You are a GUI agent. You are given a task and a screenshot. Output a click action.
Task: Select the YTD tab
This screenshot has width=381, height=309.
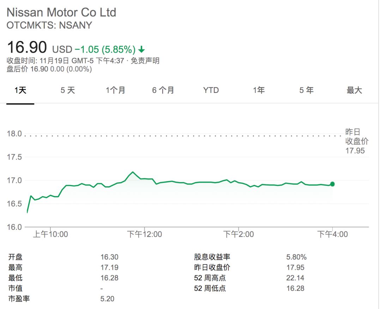click(x=211, y=90)
